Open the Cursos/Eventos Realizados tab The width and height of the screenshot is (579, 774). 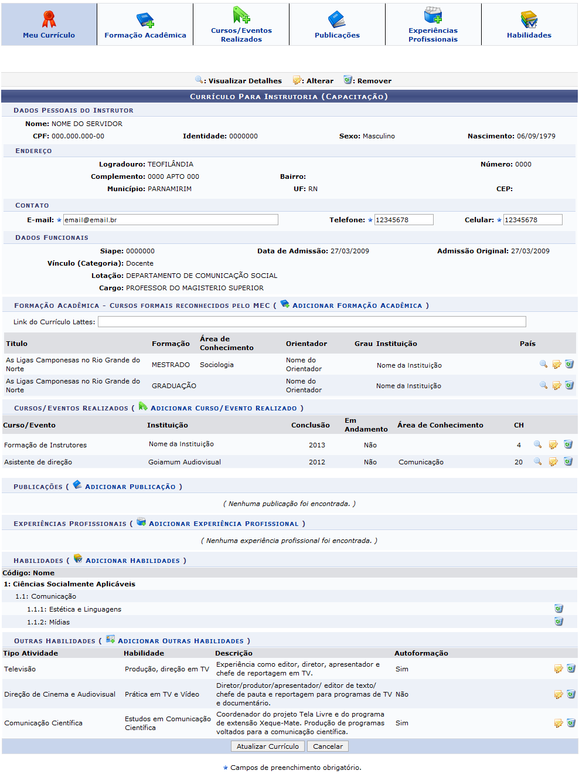(241, 25)
